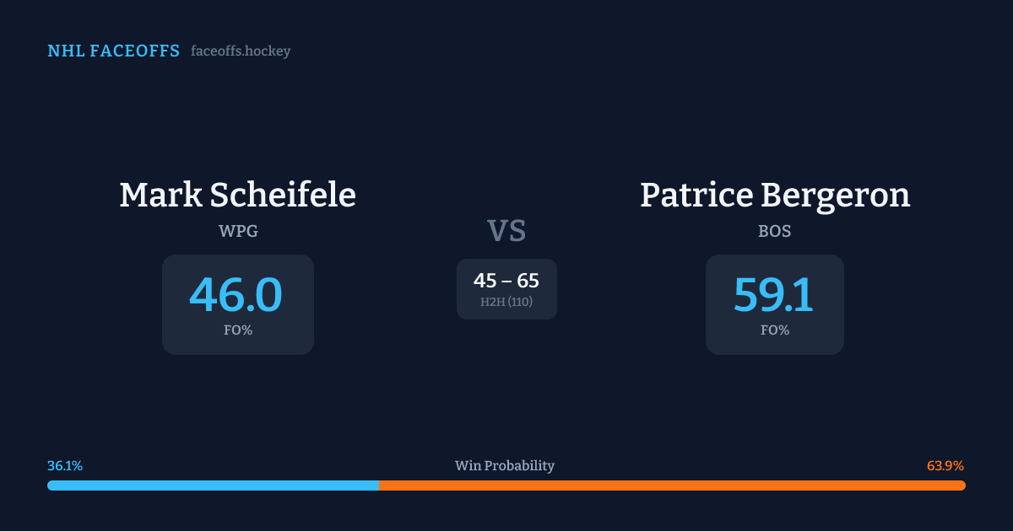Click the 46.0 faceoff percentage number
The image size is (1013, 531).
pyautogui.click(x=236, y=295)
